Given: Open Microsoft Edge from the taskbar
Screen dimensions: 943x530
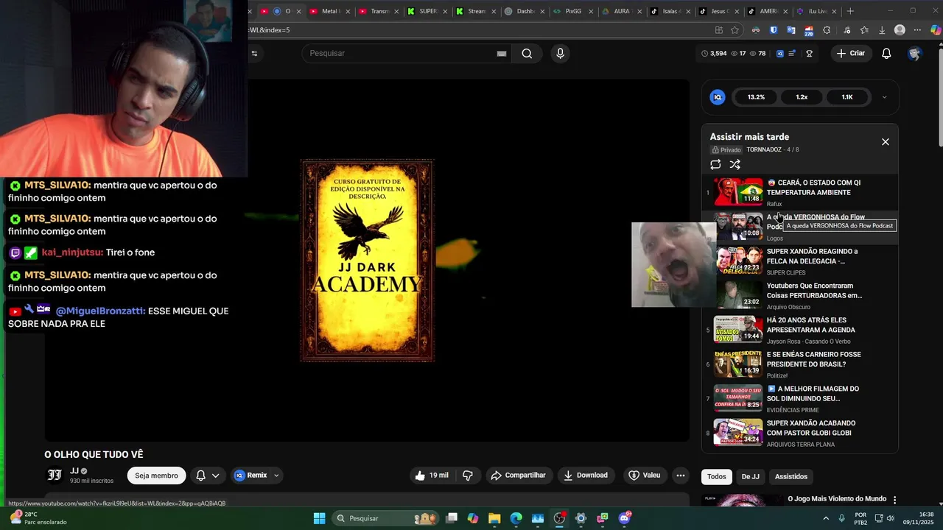Looking at the screenshot, I should [x=516, y=518].
